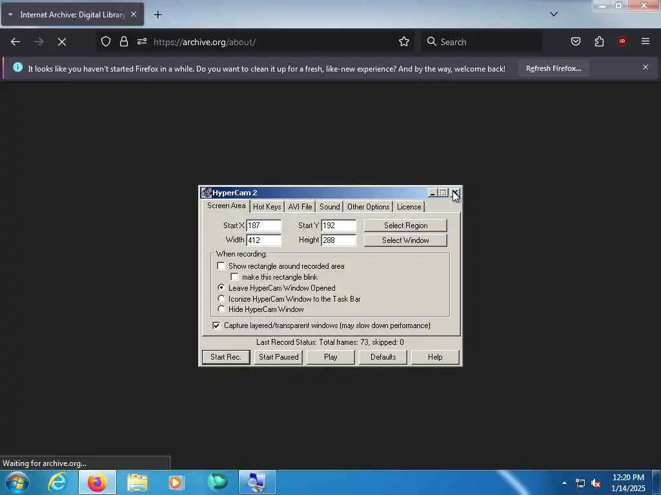
Task: Click the padlock site security icon
Action: pyautogui.click(x=124, y=41)
